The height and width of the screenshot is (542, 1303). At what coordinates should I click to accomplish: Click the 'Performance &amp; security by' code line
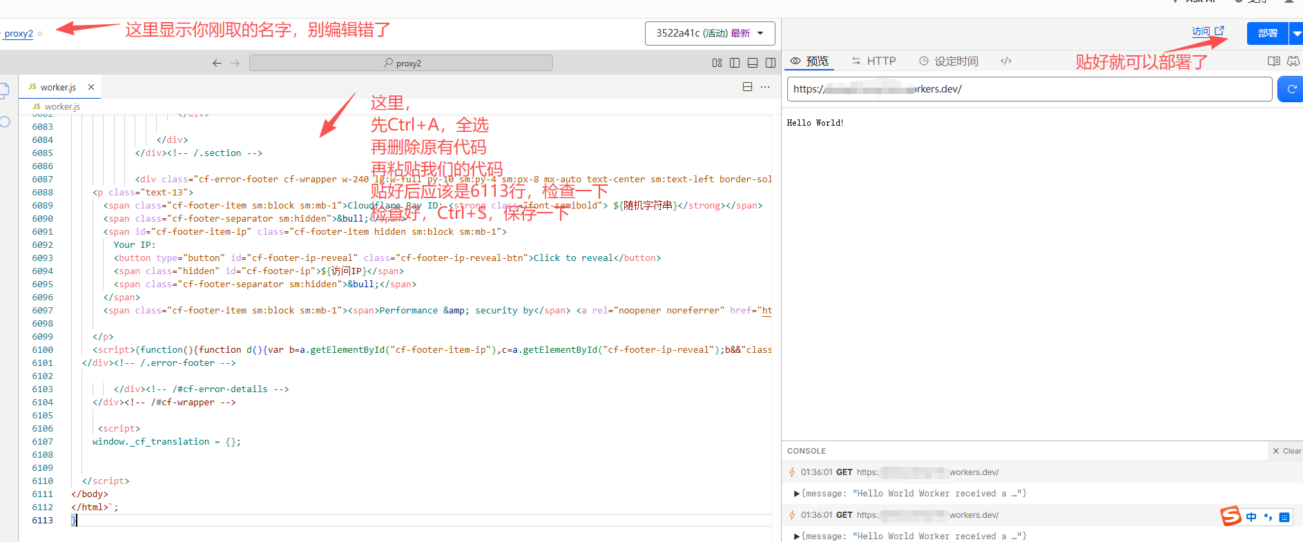point(437,311)
